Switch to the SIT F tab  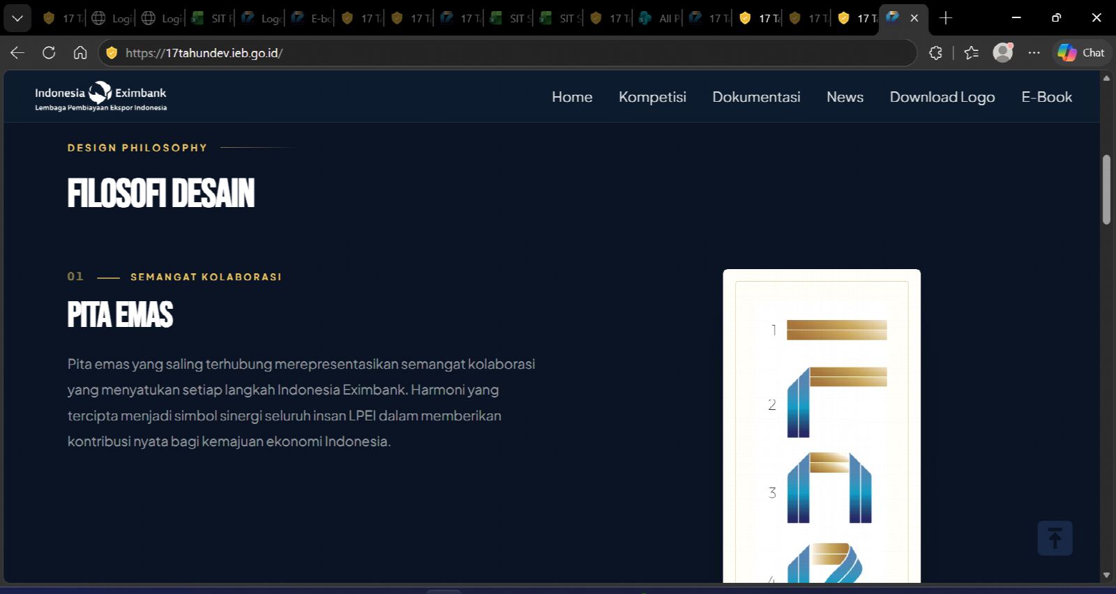pos(210,18)
